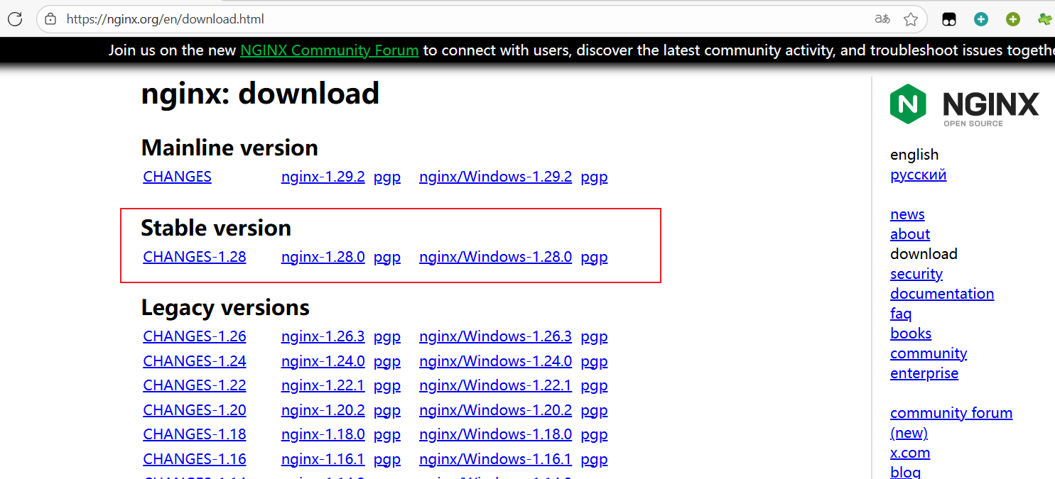Open pgp signature next to nginx-1.29.2
The image size is (1055, 479).
(387, 177)
